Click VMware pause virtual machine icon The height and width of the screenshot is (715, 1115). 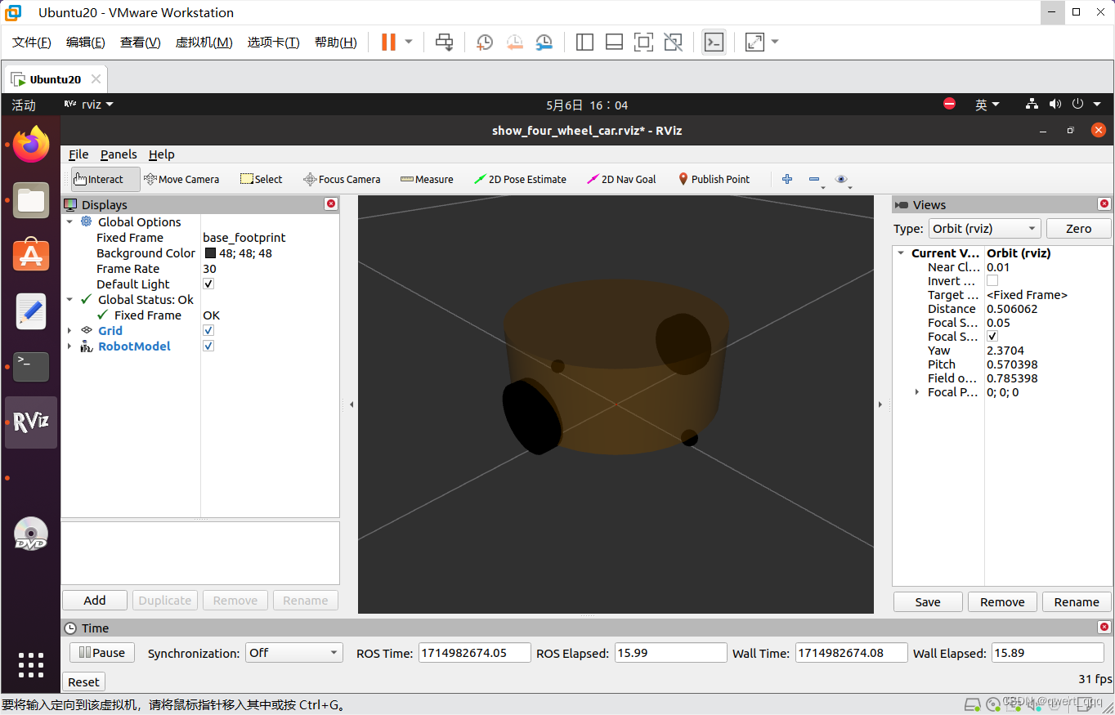[x=389, y=42]
